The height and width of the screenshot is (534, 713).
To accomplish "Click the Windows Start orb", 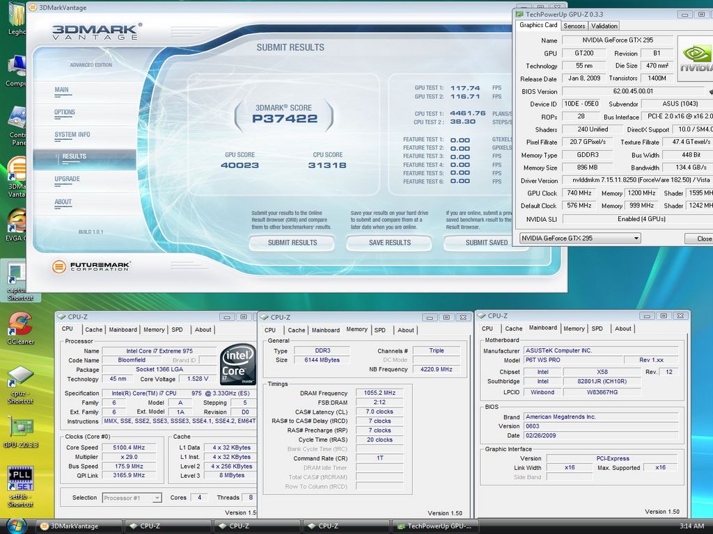I will 16,526.
